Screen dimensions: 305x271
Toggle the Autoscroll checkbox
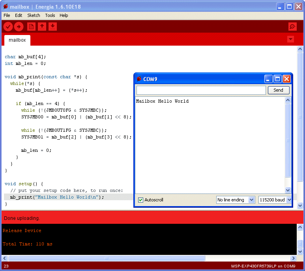pyautogui.click(x=140, y=200)
